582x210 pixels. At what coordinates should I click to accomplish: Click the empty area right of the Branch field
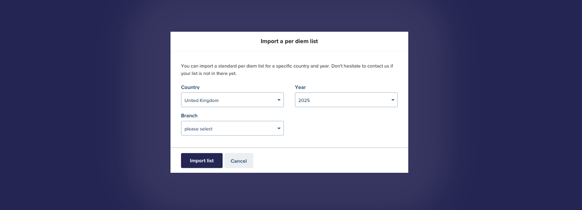click(x=346, y=128)
